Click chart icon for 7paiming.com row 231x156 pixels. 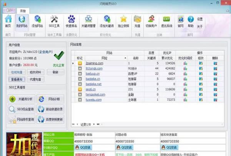tap(185, 63)
